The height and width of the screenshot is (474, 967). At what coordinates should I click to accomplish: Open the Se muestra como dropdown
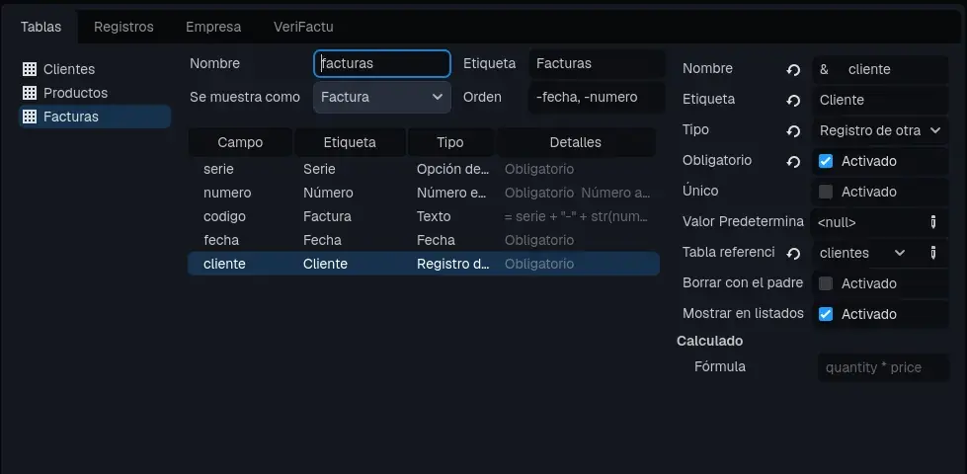pos(382,98)
